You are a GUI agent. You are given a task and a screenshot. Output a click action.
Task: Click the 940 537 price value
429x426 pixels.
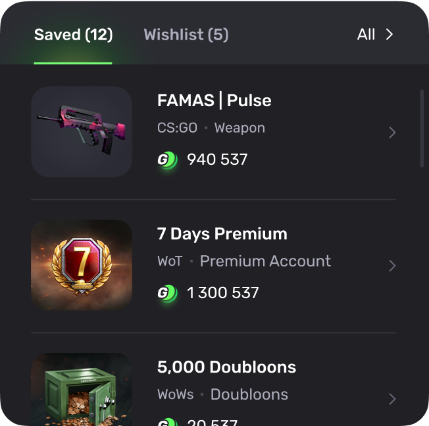[x=217, y=160]
